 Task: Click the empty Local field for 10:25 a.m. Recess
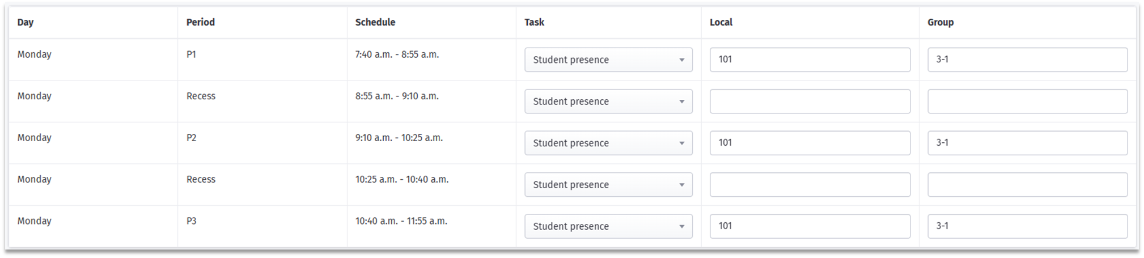point(810,185)
